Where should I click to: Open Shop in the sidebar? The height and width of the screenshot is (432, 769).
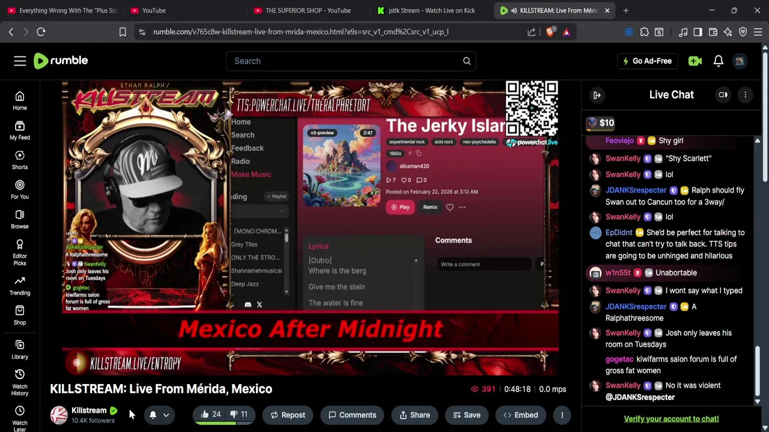pos(20,315)
